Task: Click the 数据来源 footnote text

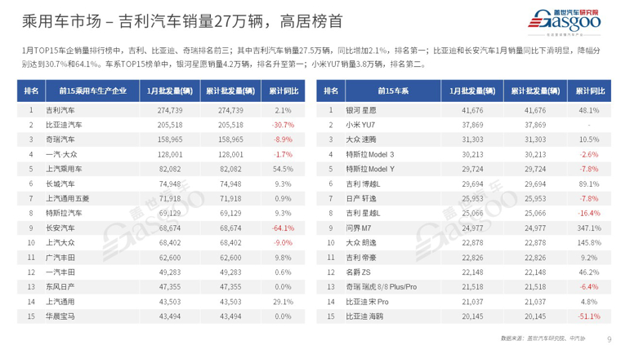Action: 543,338
